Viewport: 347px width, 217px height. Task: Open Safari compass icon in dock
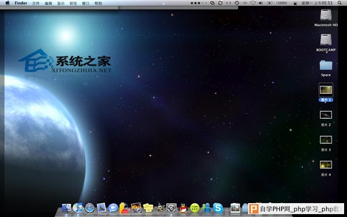click(x=90, y=208)
